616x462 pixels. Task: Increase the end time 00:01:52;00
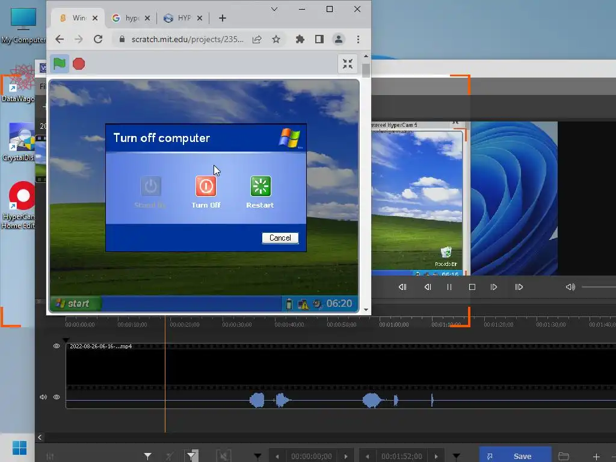[436, 457]
